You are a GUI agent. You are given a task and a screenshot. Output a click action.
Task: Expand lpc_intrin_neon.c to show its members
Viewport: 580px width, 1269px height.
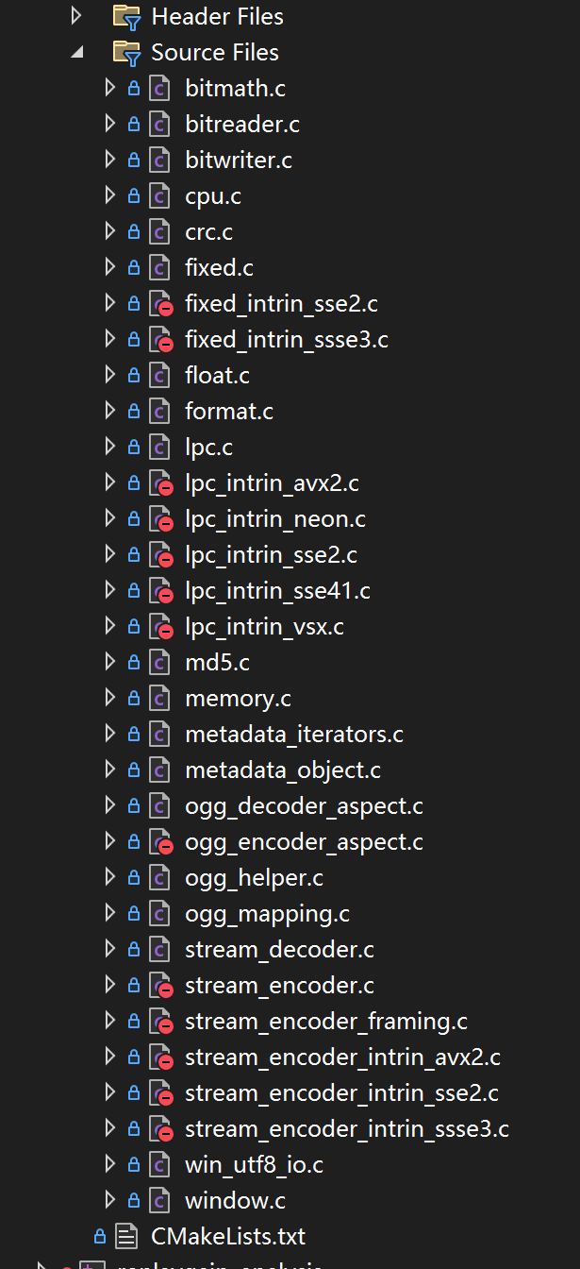(110, 518)
